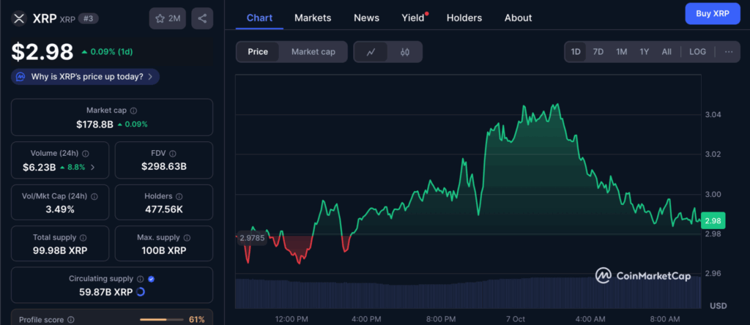Click the share icon button
Image resolution: width=750 pixels, height=325 pixels.
tap(202, 18)
